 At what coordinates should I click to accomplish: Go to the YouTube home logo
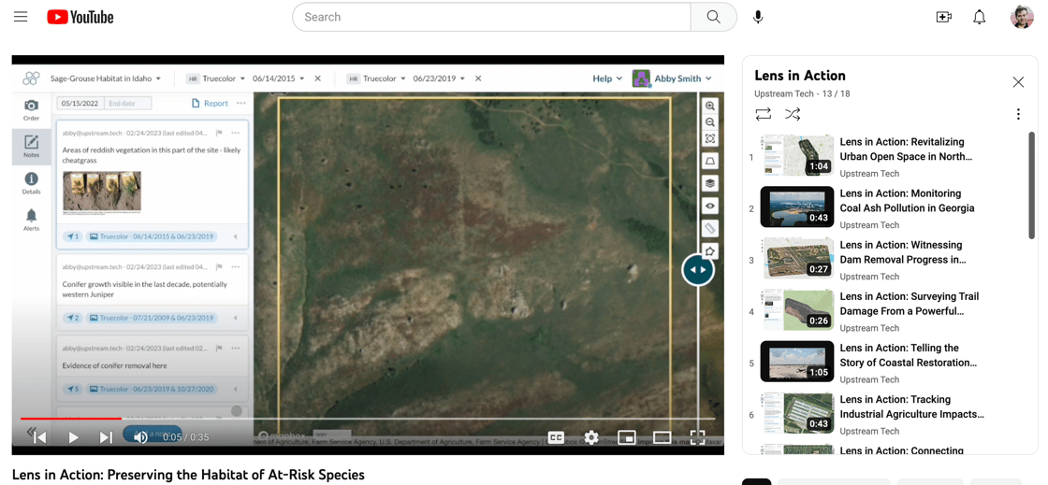[x=80, y=18]
